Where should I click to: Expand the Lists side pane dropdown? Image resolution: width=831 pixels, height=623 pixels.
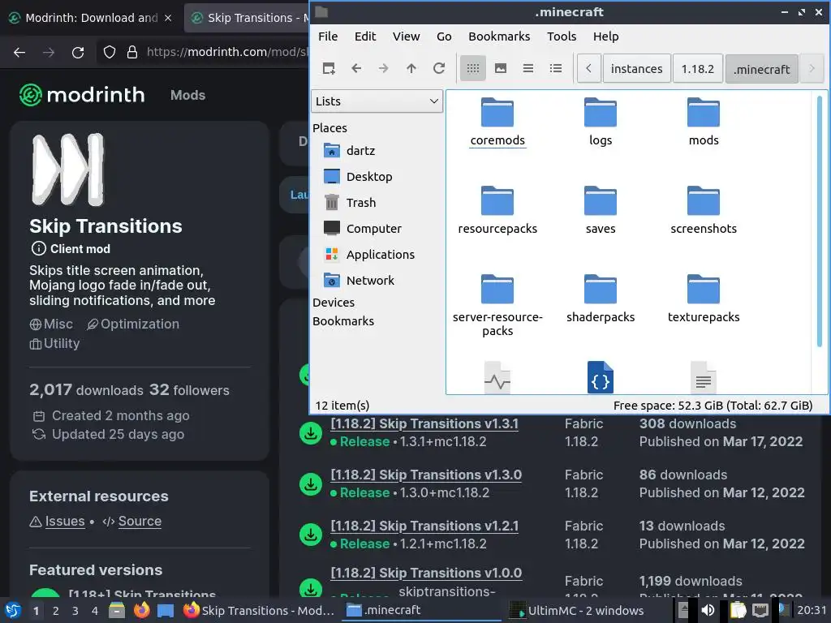[377, 101]
